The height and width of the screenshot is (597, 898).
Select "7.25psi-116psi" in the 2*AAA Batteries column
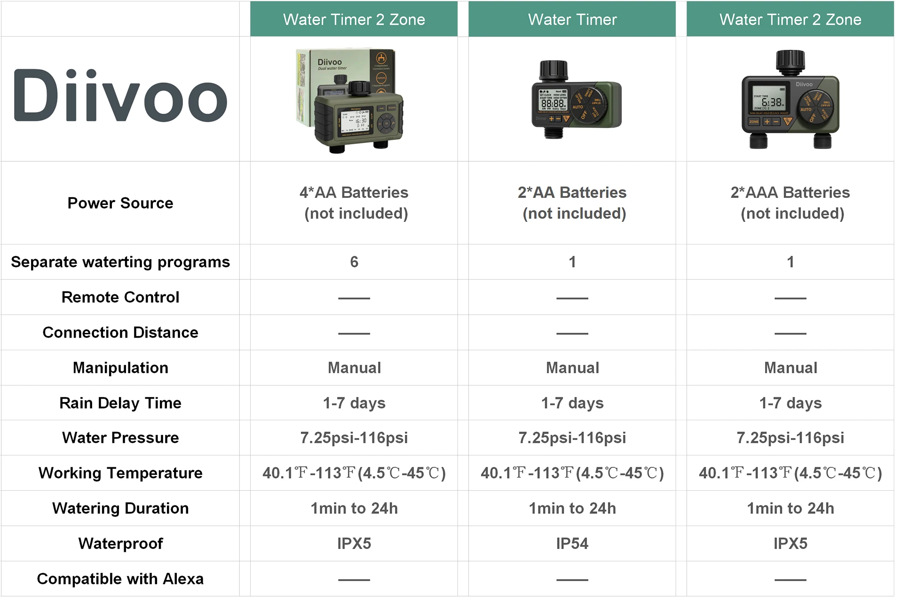tap(790, 438)
